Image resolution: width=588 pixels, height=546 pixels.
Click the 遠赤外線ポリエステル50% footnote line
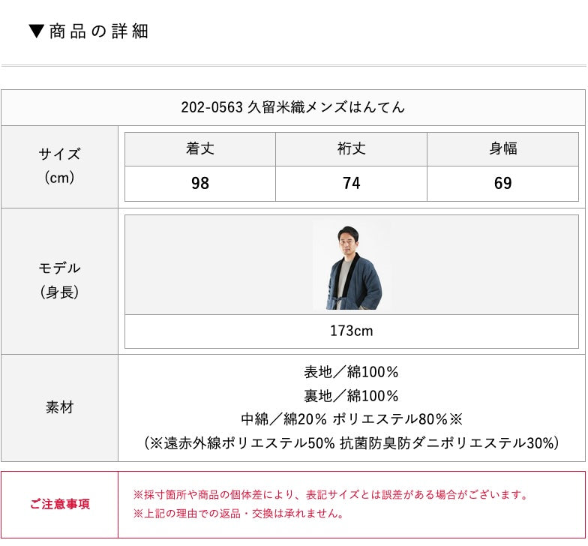coord(351,443)
